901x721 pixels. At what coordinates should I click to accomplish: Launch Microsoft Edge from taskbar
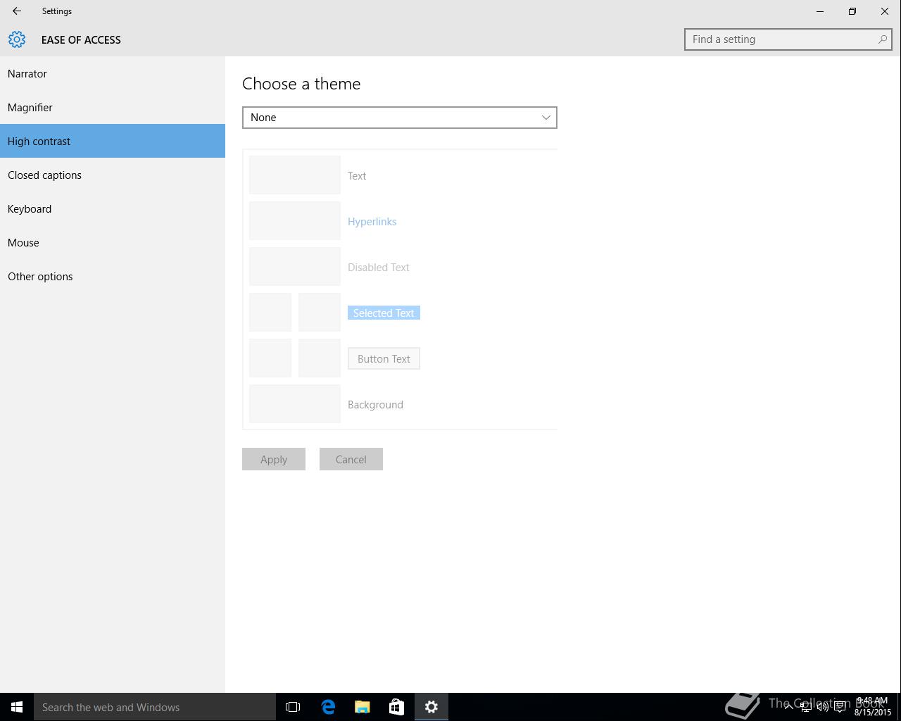tap(328, 707)
